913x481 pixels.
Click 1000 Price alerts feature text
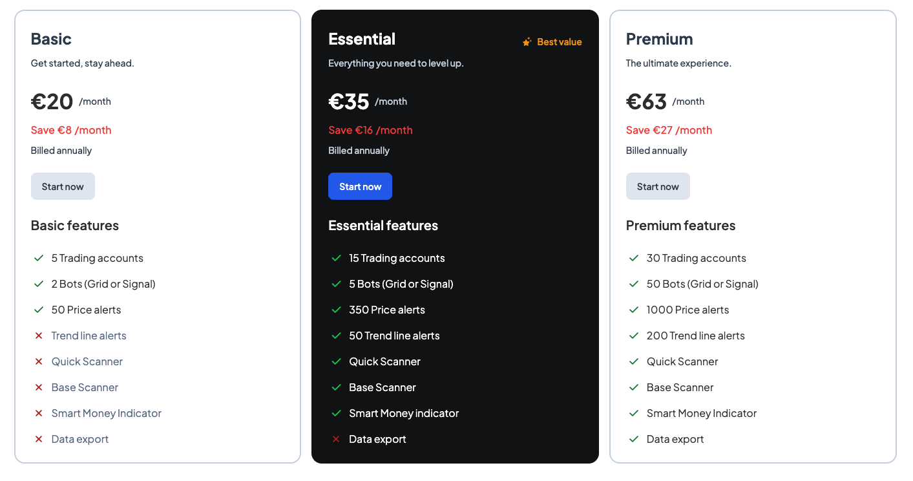point(687,310)
